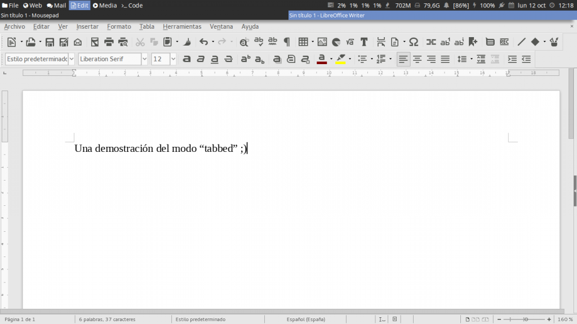Screen dimensions: 577x324
Task: Toggle bold text formatting
Action: pos(187,58)
